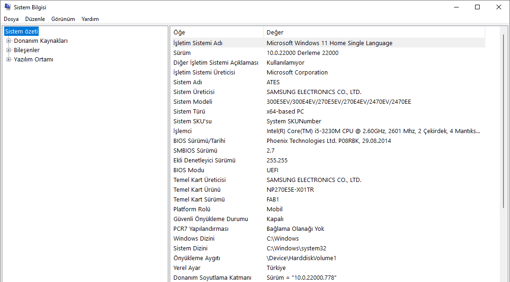The image size is (510, 282).
Task: Expand the Bileşenler tree node
Action: (8, 50)
